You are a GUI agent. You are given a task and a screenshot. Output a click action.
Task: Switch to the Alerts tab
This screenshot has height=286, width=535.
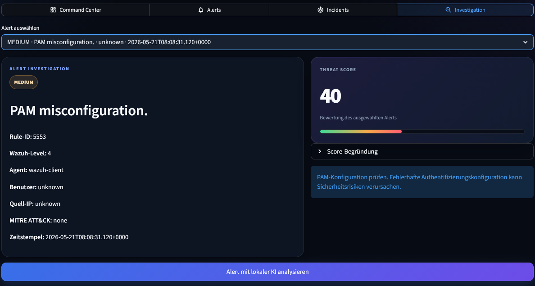[209, 10]
